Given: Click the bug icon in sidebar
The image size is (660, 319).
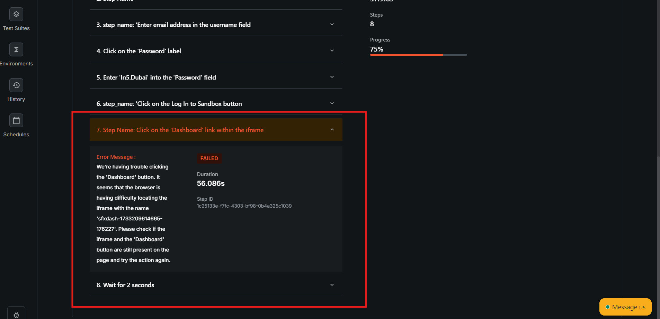Looking at the screenshot, I should 16,315.
